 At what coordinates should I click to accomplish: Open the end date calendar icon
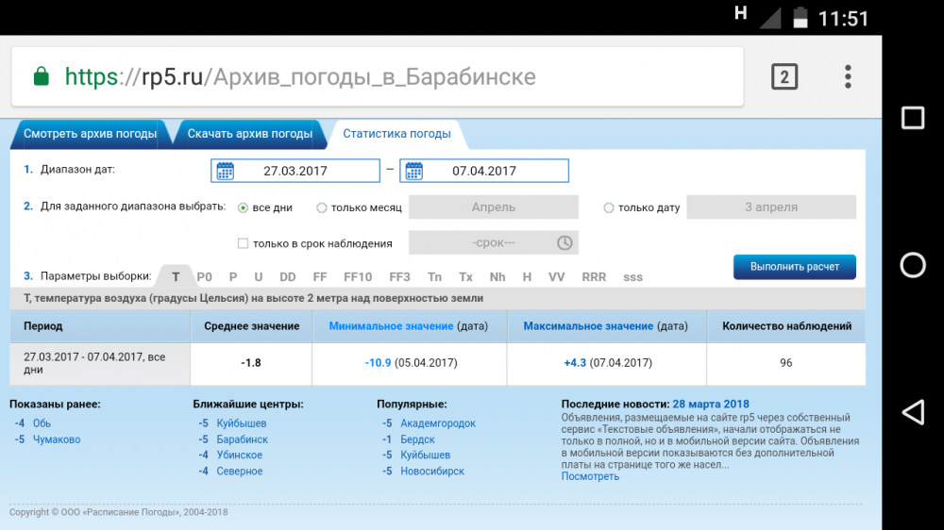click(413, 171)
